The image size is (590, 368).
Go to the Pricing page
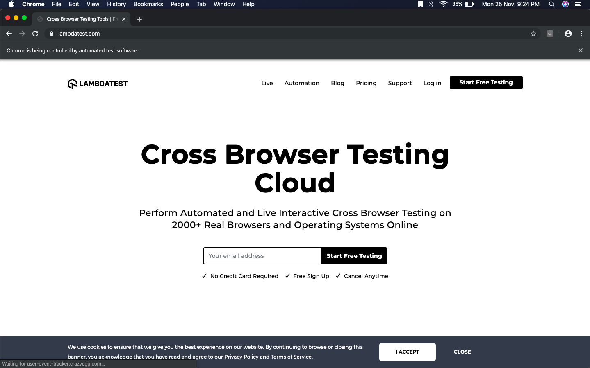(366, 83)
